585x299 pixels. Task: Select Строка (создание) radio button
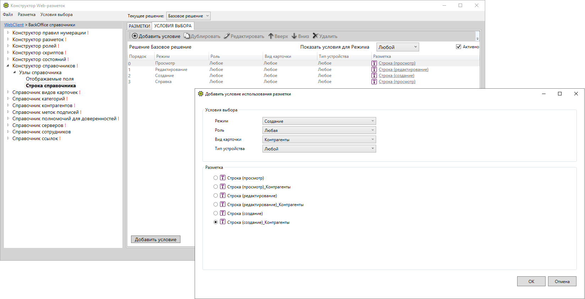[216, 213]
